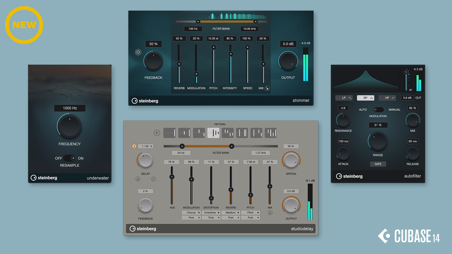Screen dimensions: 452x254
Task: Select the second studiodelay pattern icon
Action: click(x=184, y=133)
